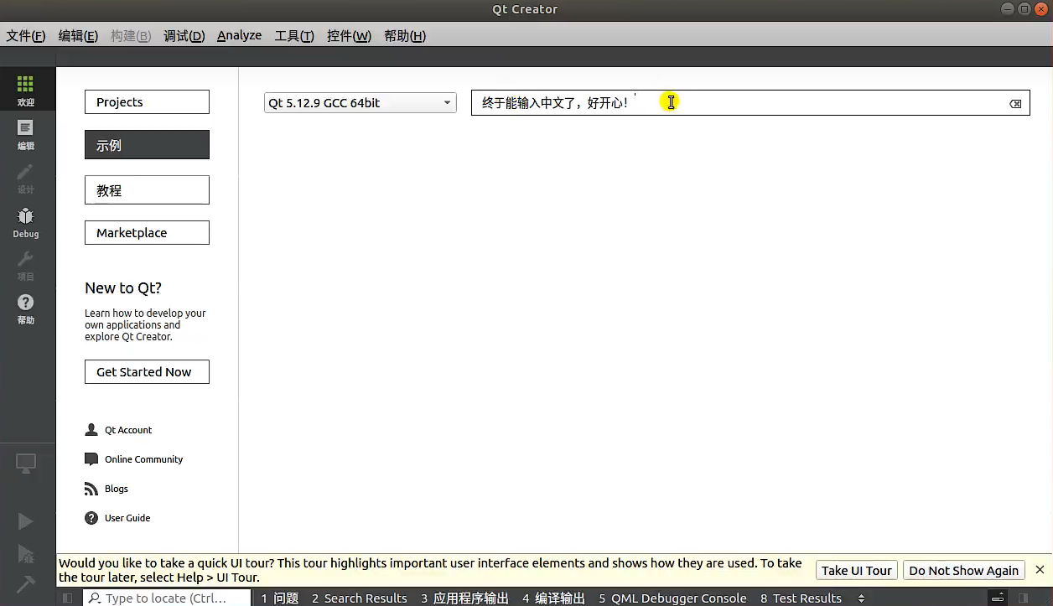
Task: Click the green Run button
Action: [x=26, y=521]
